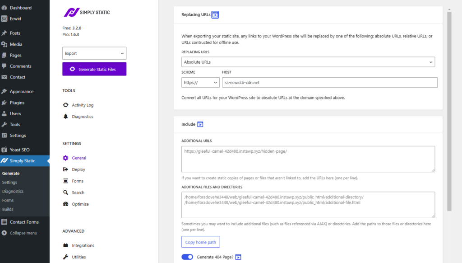Viewport: 462px width, 263px height.
Task: Open the Forms submenu item
Action: [x=8, y=200]
